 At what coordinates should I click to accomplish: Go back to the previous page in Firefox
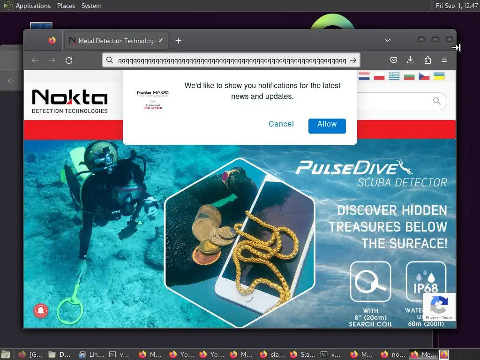coord(35,60)
